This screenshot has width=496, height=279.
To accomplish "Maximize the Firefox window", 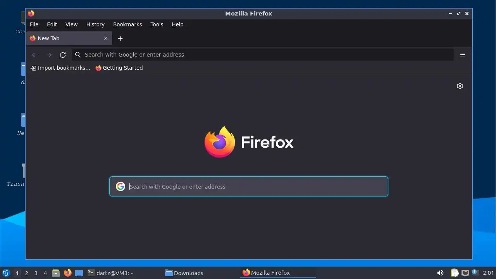I will [x=458, y=14].
